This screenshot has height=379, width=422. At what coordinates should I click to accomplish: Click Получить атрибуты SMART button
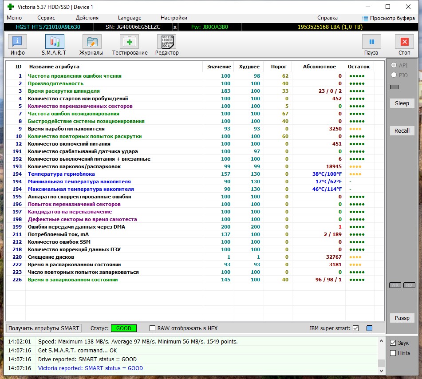point(43,328)
